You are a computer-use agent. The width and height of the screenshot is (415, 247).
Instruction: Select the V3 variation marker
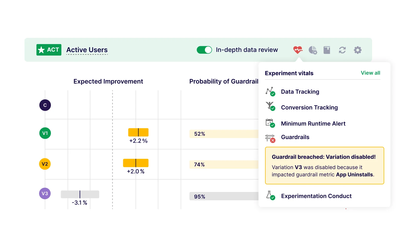pyautogui.click(x=45, y=193)
